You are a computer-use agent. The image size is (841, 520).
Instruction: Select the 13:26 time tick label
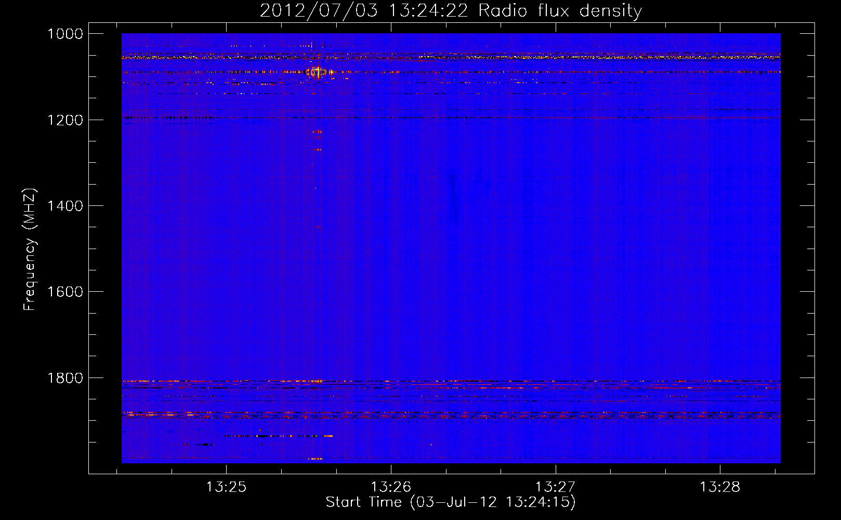click(x=391, y=487)
